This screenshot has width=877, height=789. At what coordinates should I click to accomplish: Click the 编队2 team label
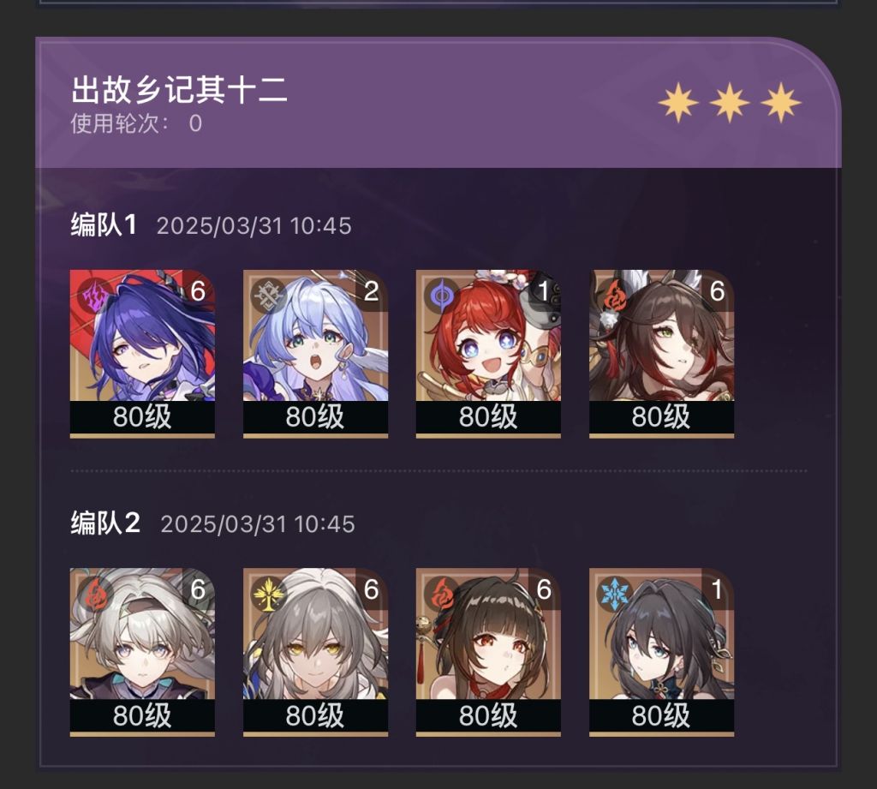click(x=105, y=523)
